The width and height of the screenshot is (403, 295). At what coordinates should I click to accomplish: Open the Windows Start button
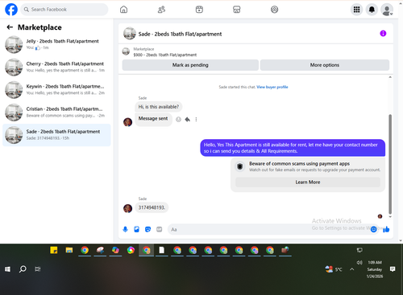7,269
